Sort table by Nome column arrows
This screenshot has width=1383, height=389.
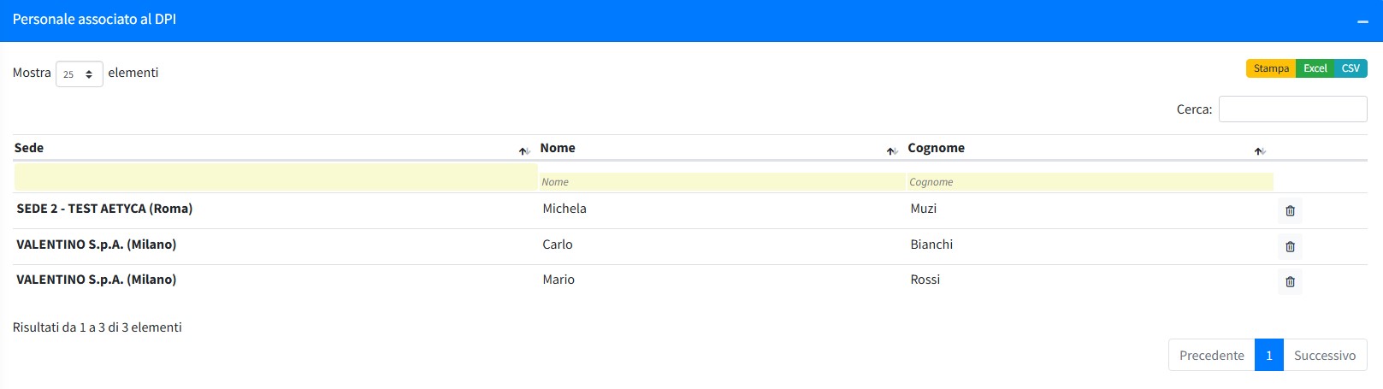(891, 150)
